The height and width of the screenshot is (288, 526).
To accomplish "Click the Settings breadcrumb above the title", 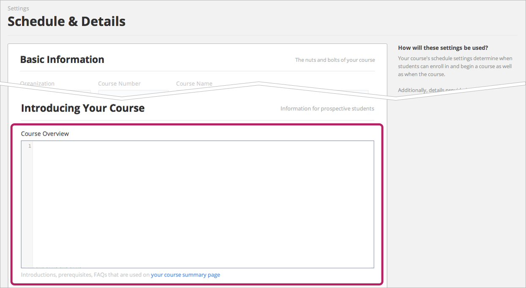I will [18, 8].
